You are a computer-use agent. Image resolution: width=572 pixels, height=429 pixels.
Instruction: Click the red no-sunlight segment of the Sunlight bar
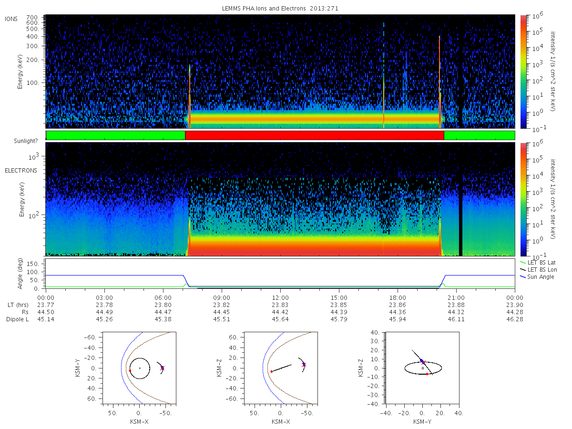click(314, 135)
